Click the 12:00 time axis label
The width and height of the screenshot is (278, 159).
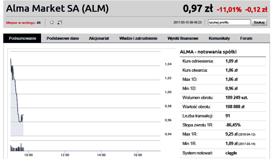coord(65,155)
